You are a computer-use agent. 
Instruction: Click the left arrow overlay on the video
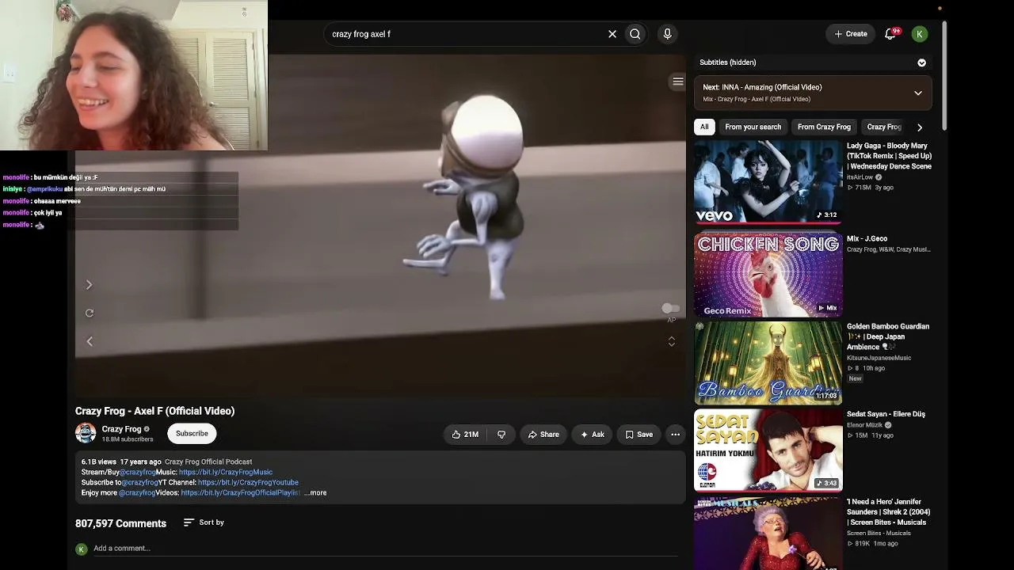click(x=89, y=341)
